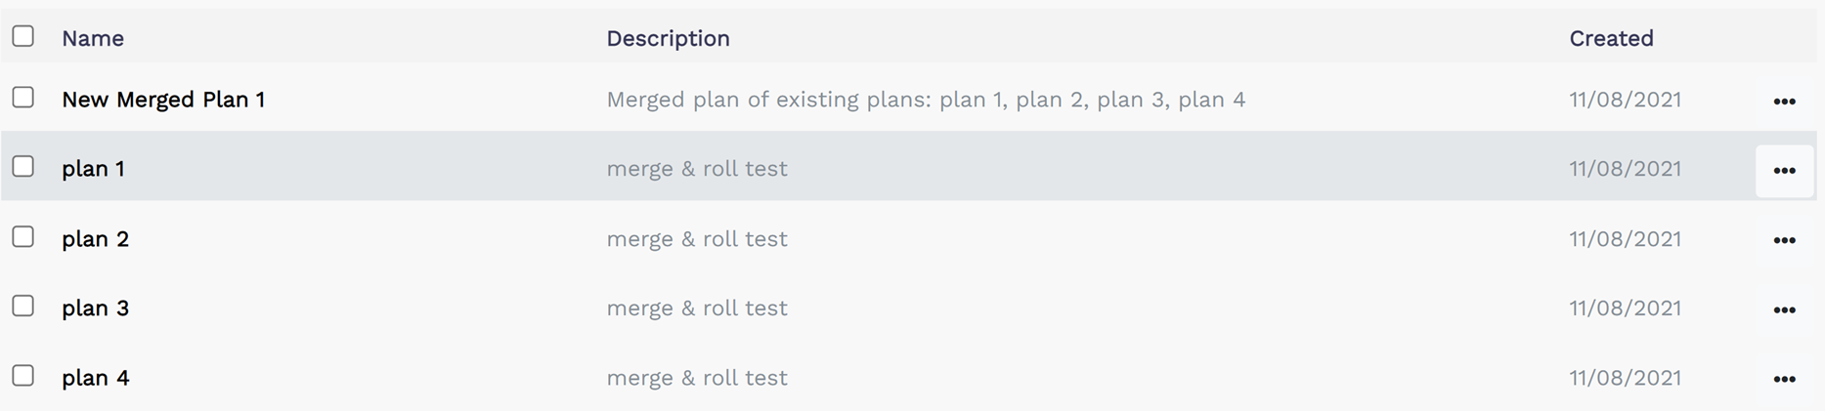
Task: Open three-dot menu for plan 1
Action: point(1784,171)
